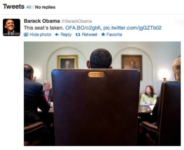Open the pic.twitter.com/jgGZTb02 link
This screenshot has width=184, height=150.
132,28
